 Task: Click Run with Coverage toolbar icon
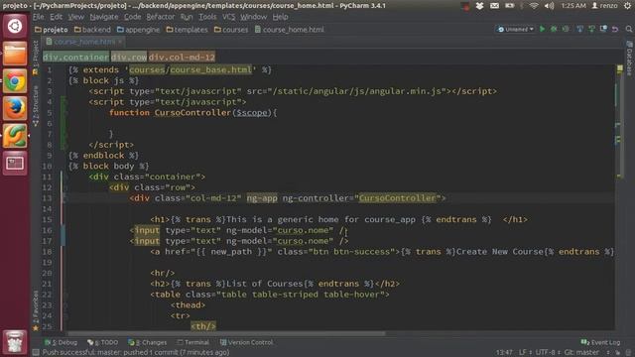coord(566,29)
